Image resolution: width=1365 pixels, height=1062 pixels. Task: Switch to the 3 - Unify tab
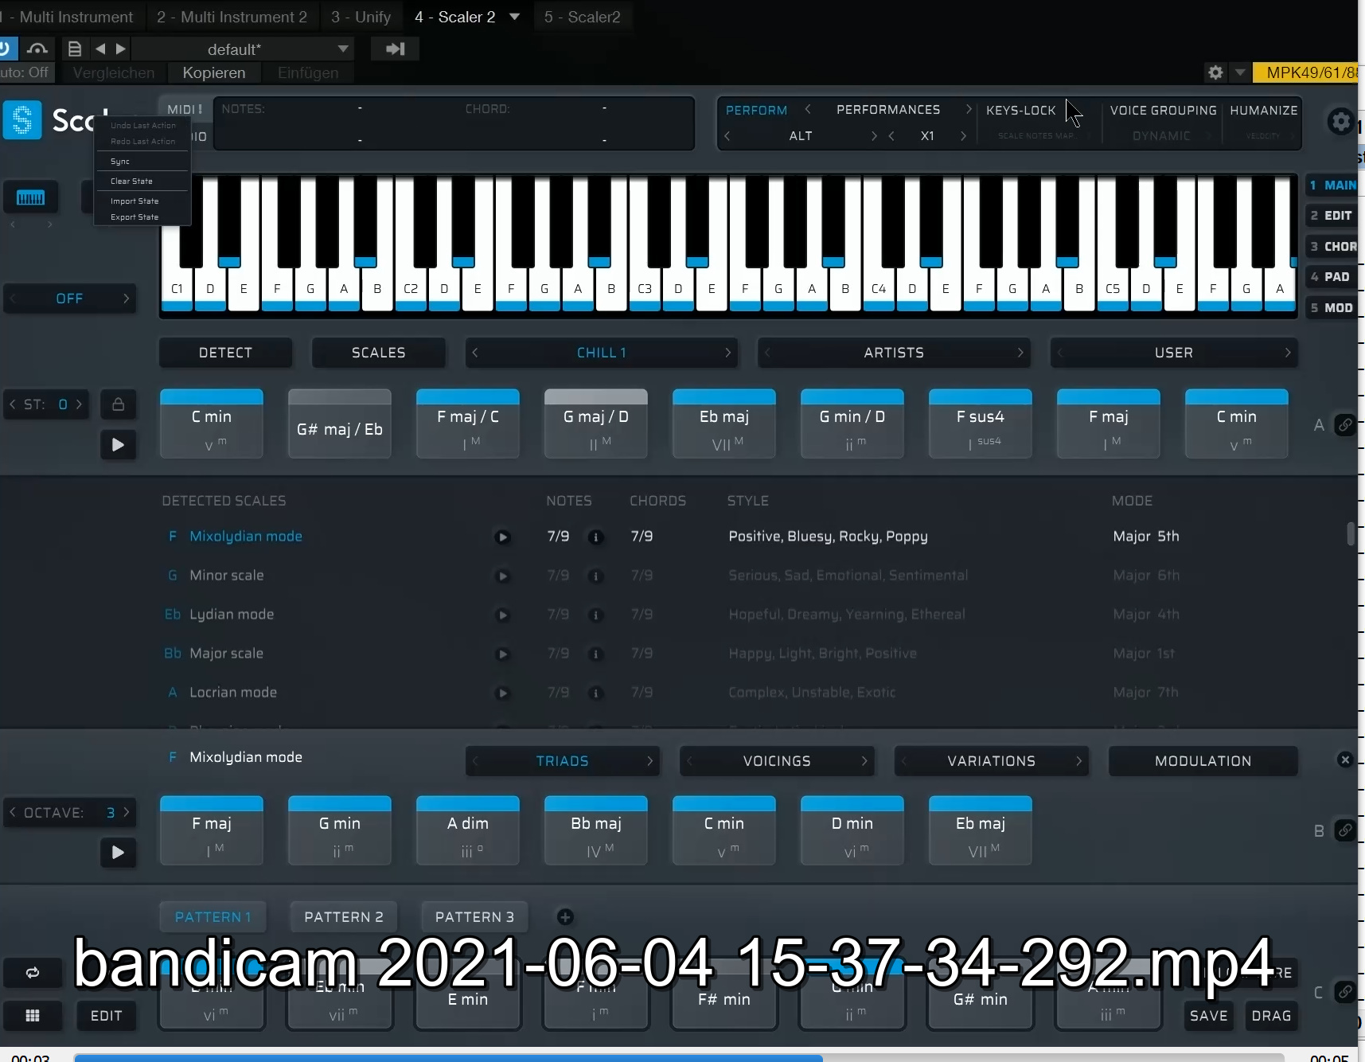pos(361,17)
